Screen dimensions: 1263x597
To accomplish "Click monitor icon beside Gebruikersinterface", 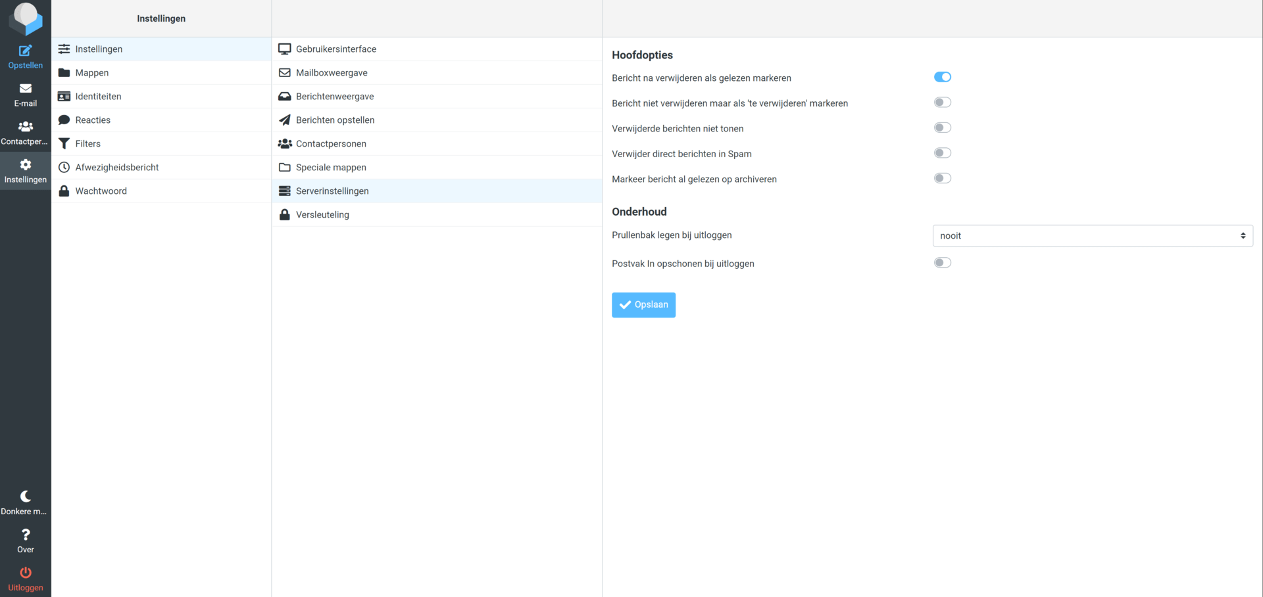I will pos(285,49).
